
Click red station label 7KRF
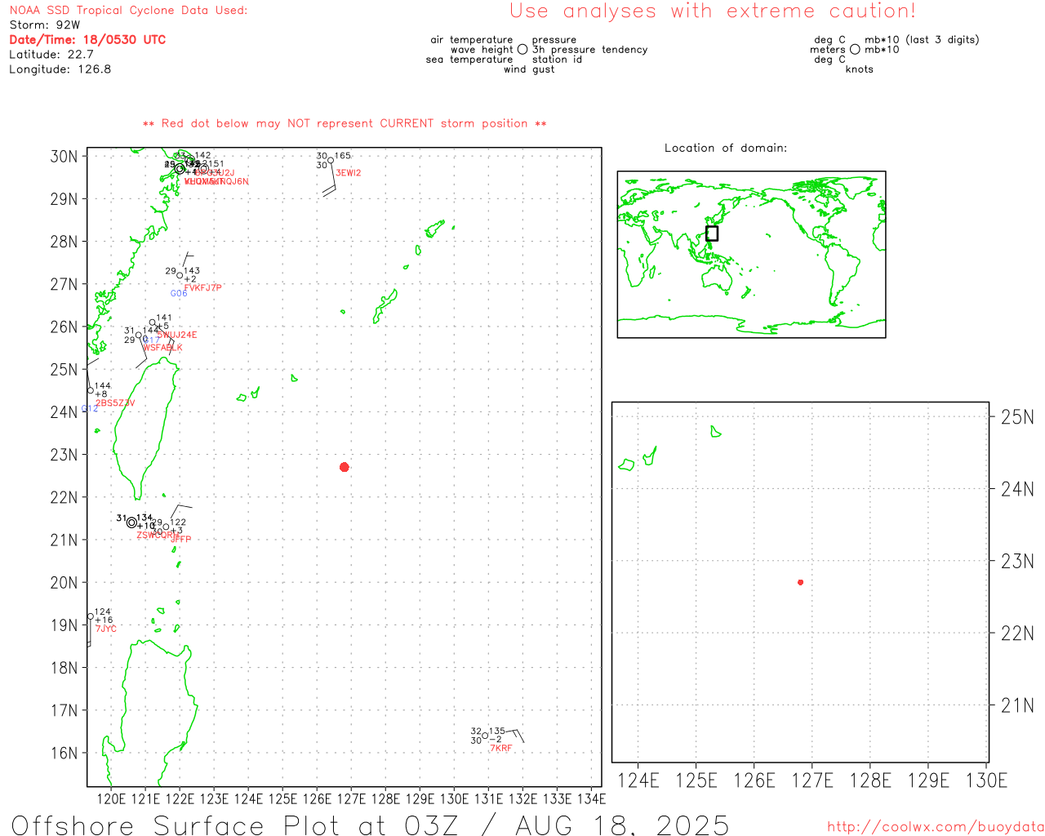click(x=501, y=749)
